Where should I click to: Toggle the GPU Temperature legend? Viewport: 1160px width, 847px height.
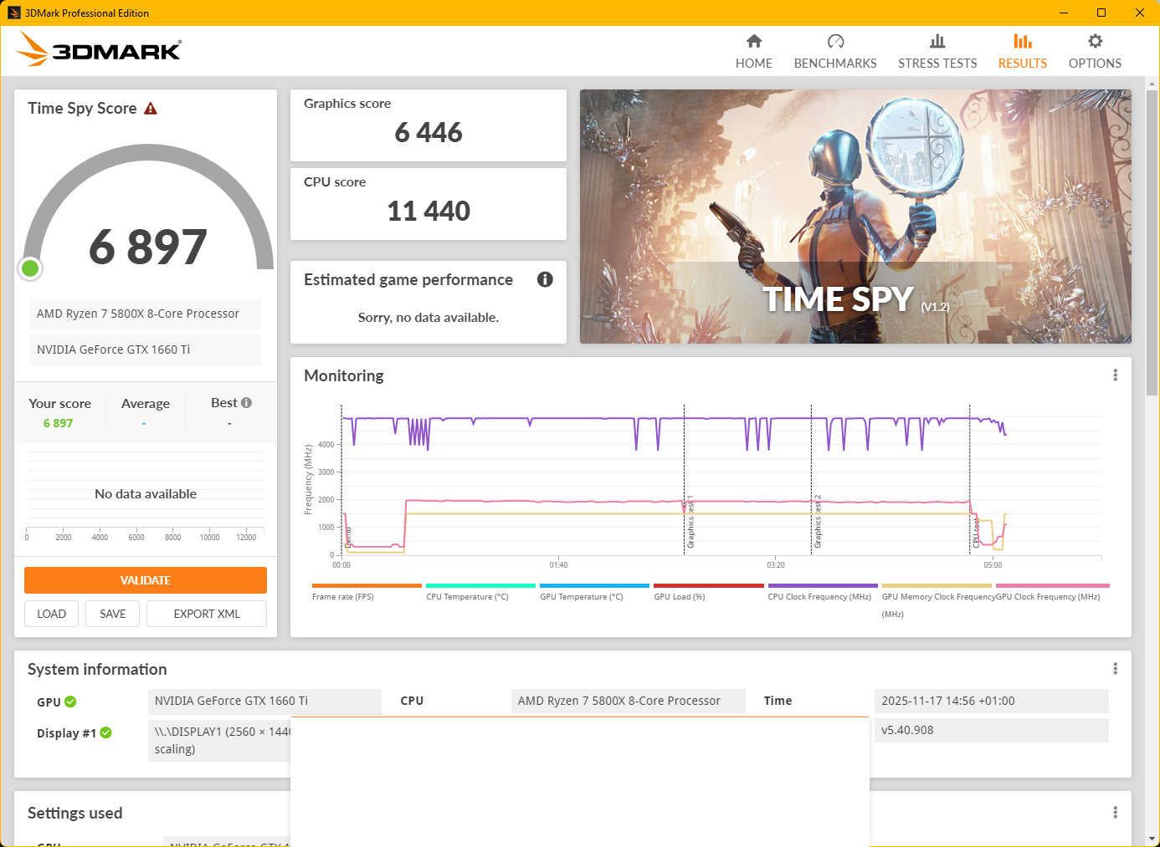pos(594,592)
